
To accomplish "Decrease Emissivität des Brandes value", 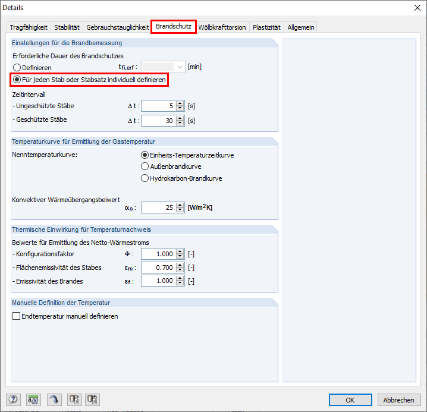I will tap(180, 283).
